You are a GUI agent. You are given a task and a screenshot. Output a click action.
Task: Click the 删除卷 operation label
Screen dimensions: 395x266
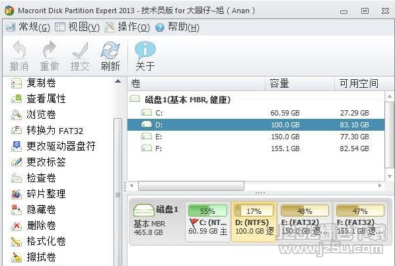pyautogui.click(x=42, y=226)
